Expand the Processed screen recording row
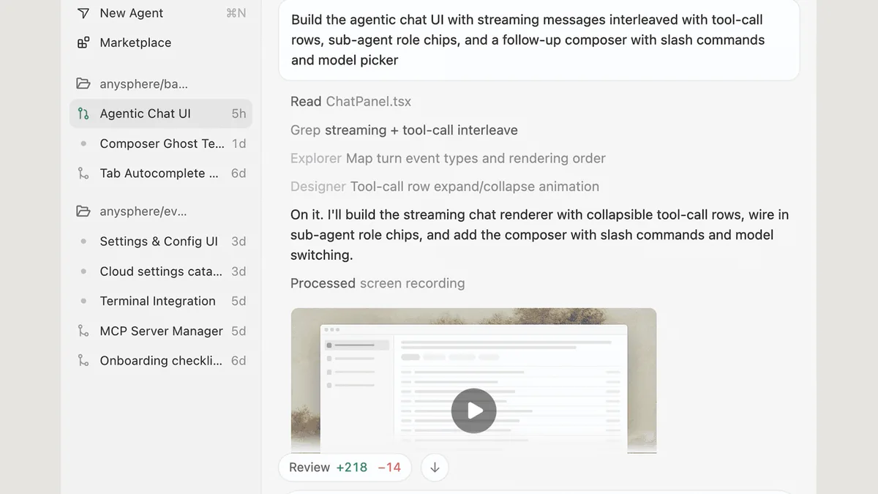The height and width of the screenshot is (494, 878). coord(378,283)
